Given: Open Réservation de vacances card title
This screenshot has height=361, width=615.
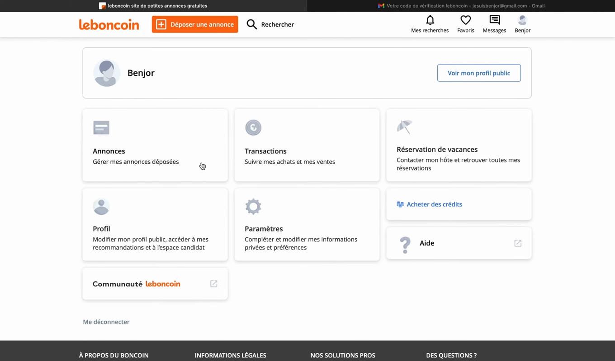Looking at the screenshot, I should (x=437, y=149).
